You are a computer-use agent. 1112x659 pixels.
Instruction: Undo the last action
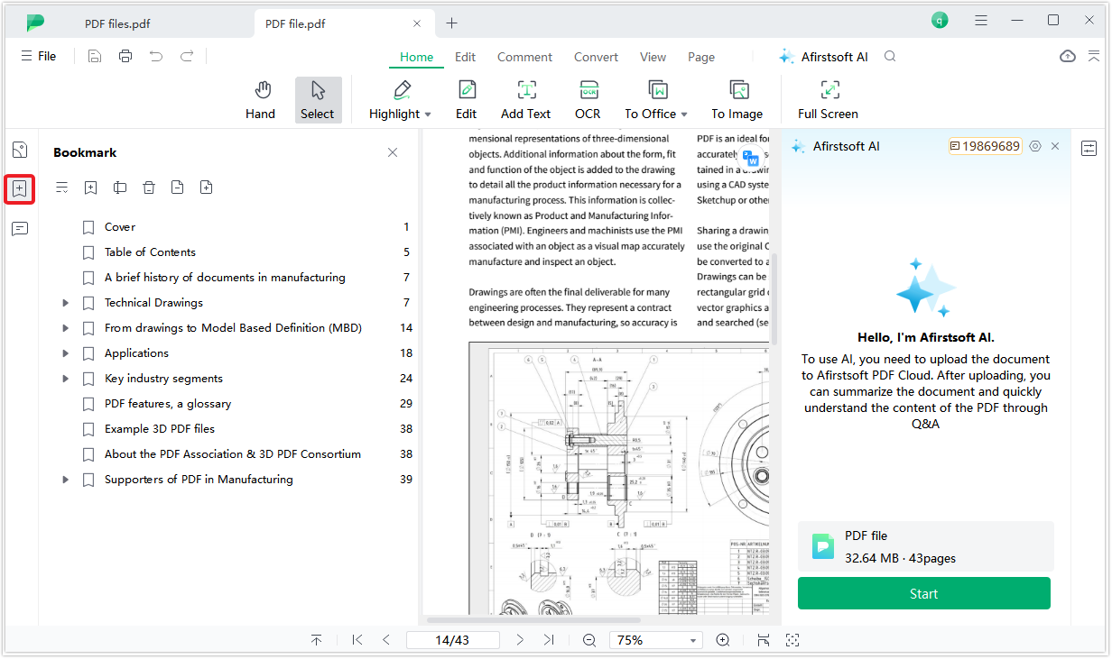click(x=156, y=56)
